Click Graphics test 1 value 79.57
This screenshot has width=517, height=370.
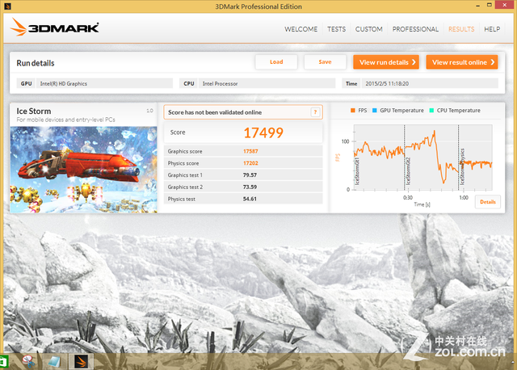click(x=250, y=175)
